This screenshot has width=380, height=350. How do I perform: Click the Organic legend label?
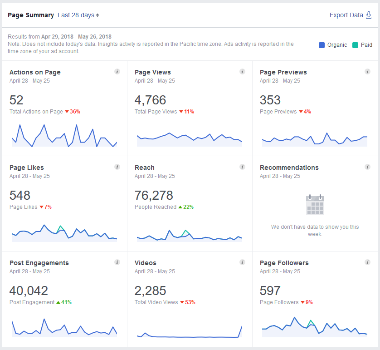coord(337,45)
